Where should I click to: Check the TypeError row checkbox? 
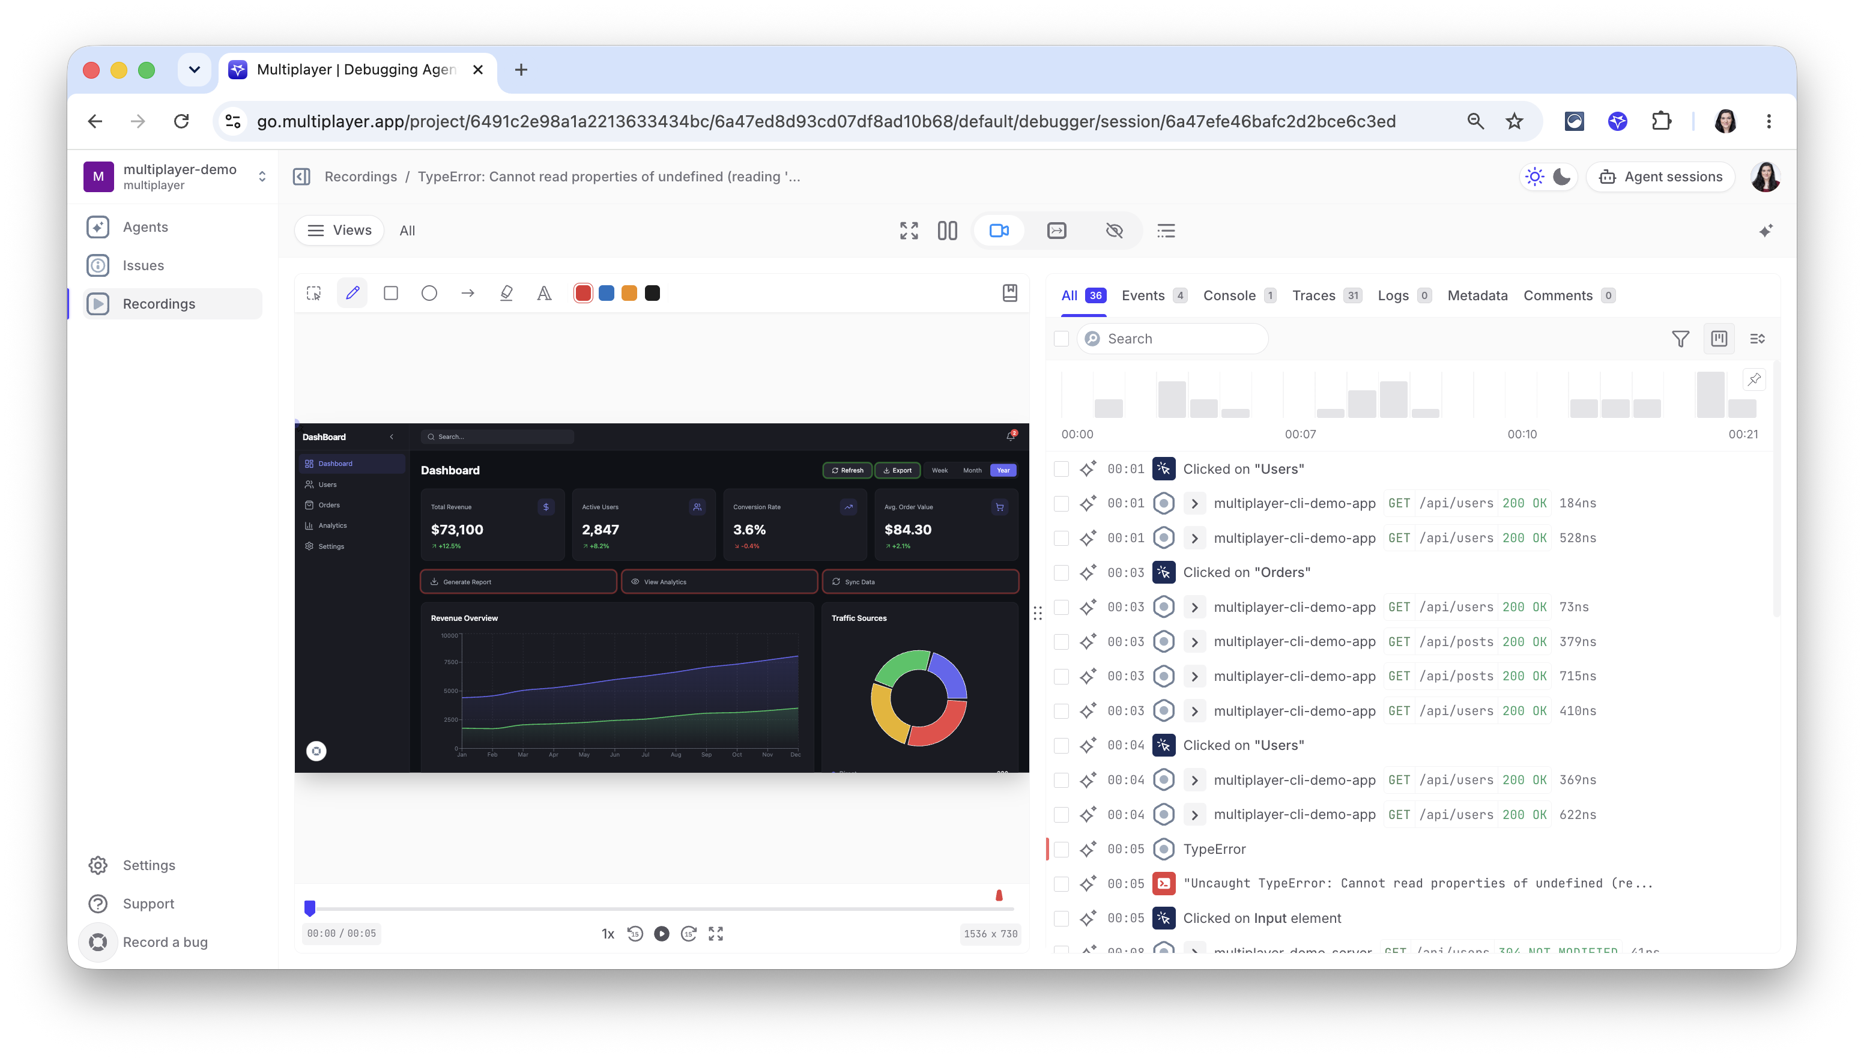pos(1061,848)
